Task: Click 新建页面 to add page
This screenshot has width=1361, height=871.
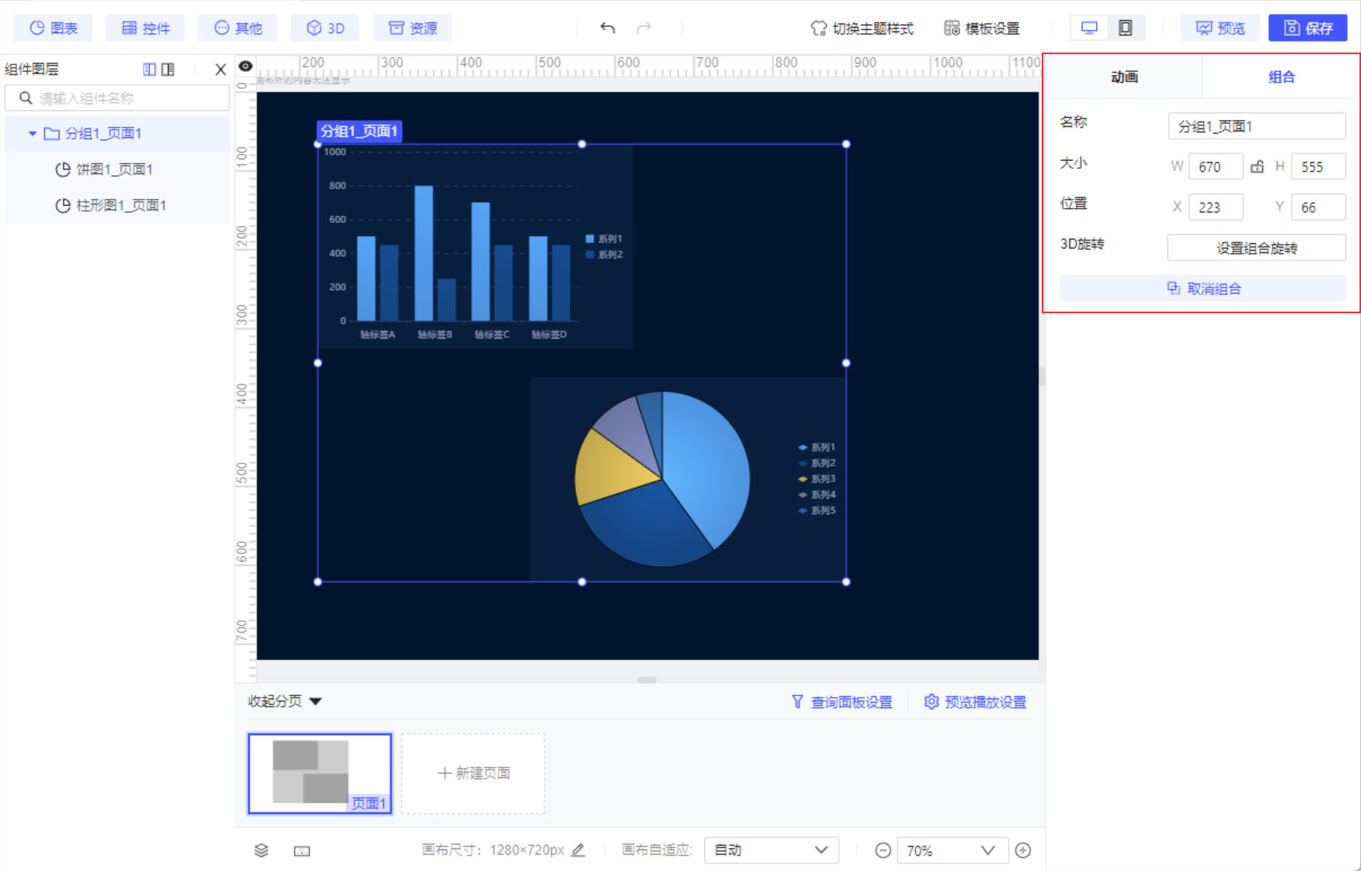Action: 473,773
